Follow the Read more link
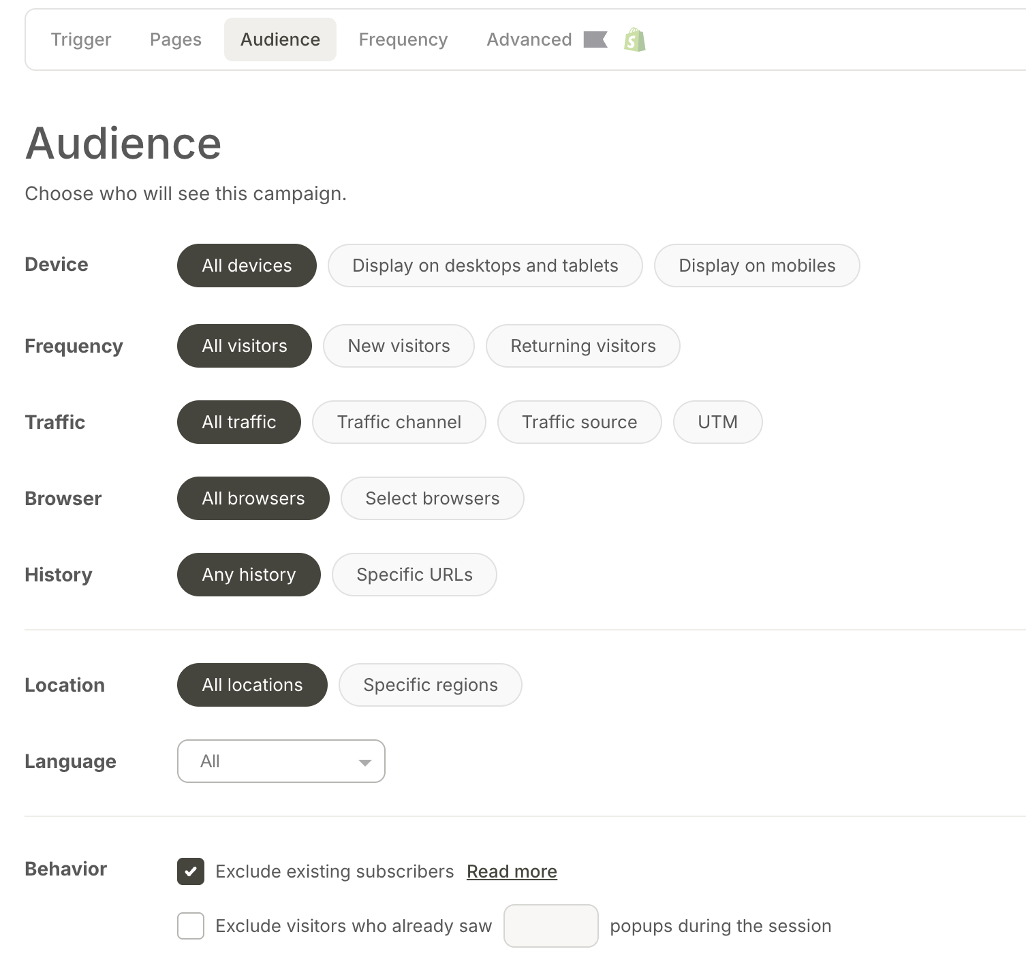The height and width of the screenshot is (979, 1026). 512,871
